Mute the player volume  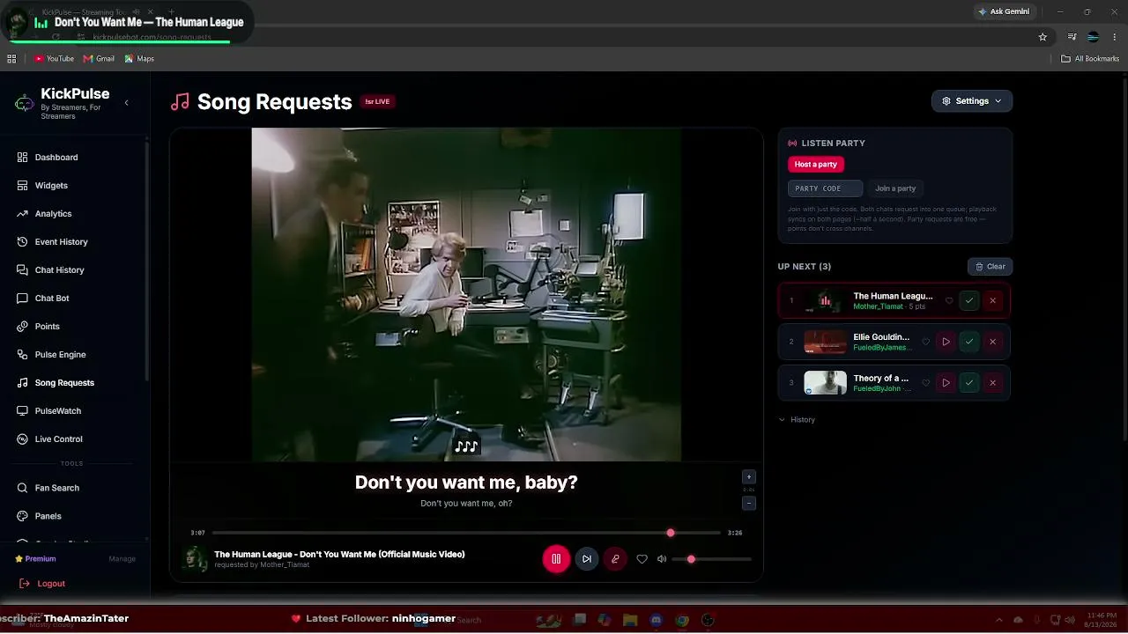662,559
